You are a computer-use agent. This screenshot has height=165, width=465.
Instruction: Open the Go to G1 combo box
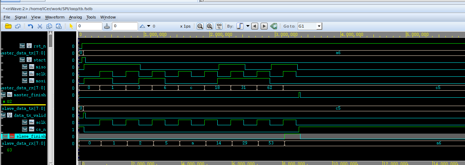tap(310, 26)
